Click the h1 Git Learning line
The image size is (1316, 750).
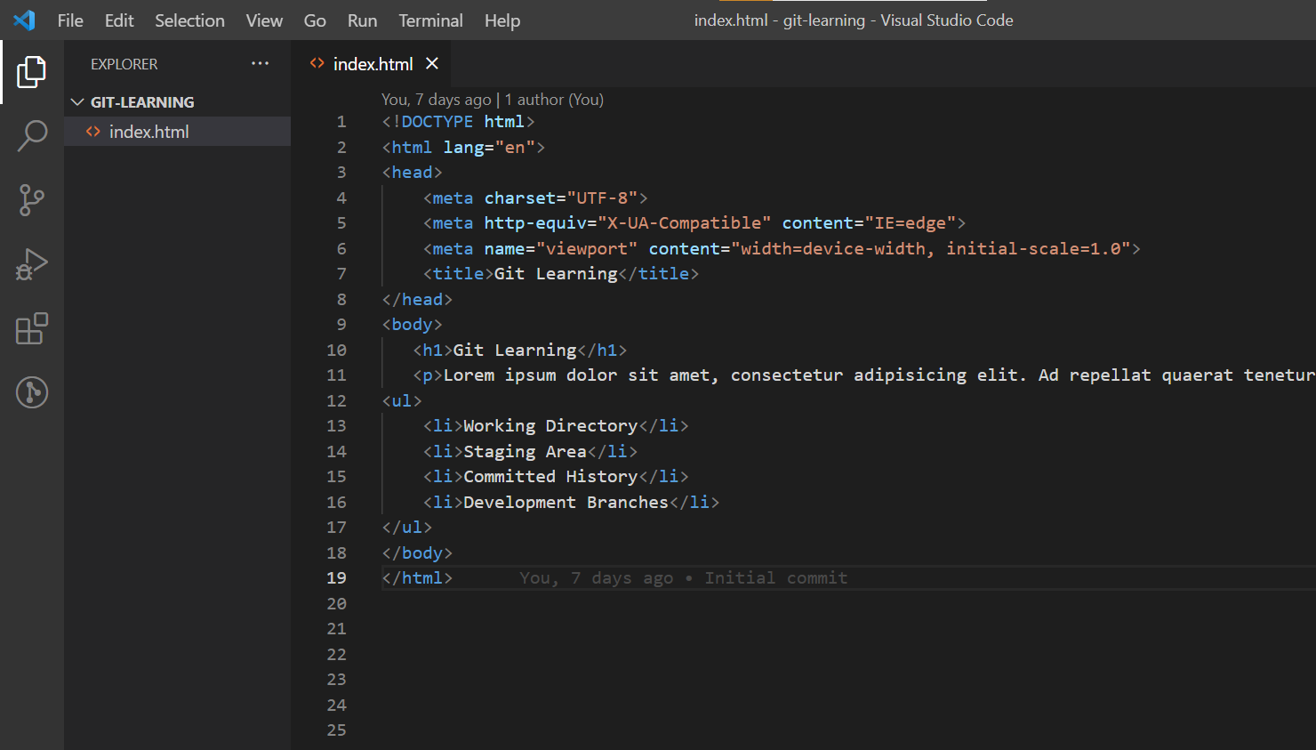pyautogui.click(x=520, y=351)
